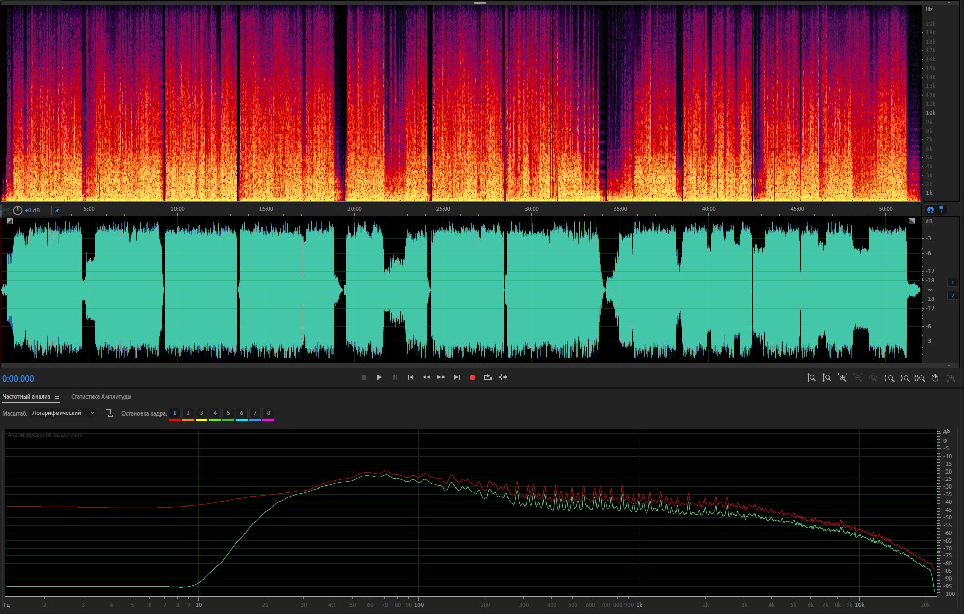The image size is (964, 614).
Task: Toggle Skip Selection
Action: pos(503,377)
